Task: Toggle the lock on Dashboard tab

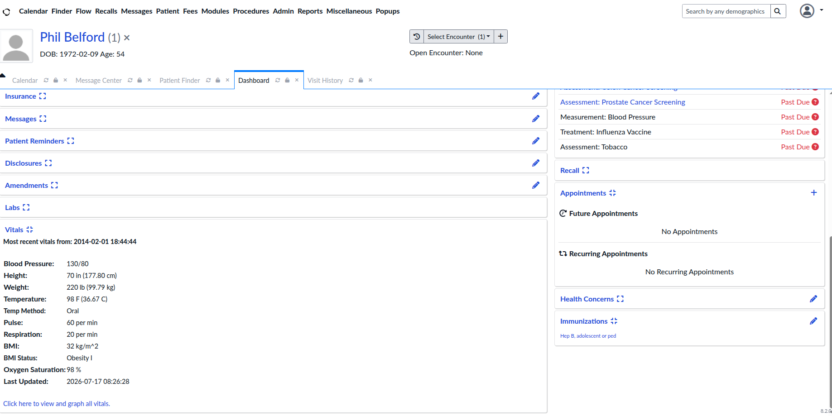Action: coord(287,80)
